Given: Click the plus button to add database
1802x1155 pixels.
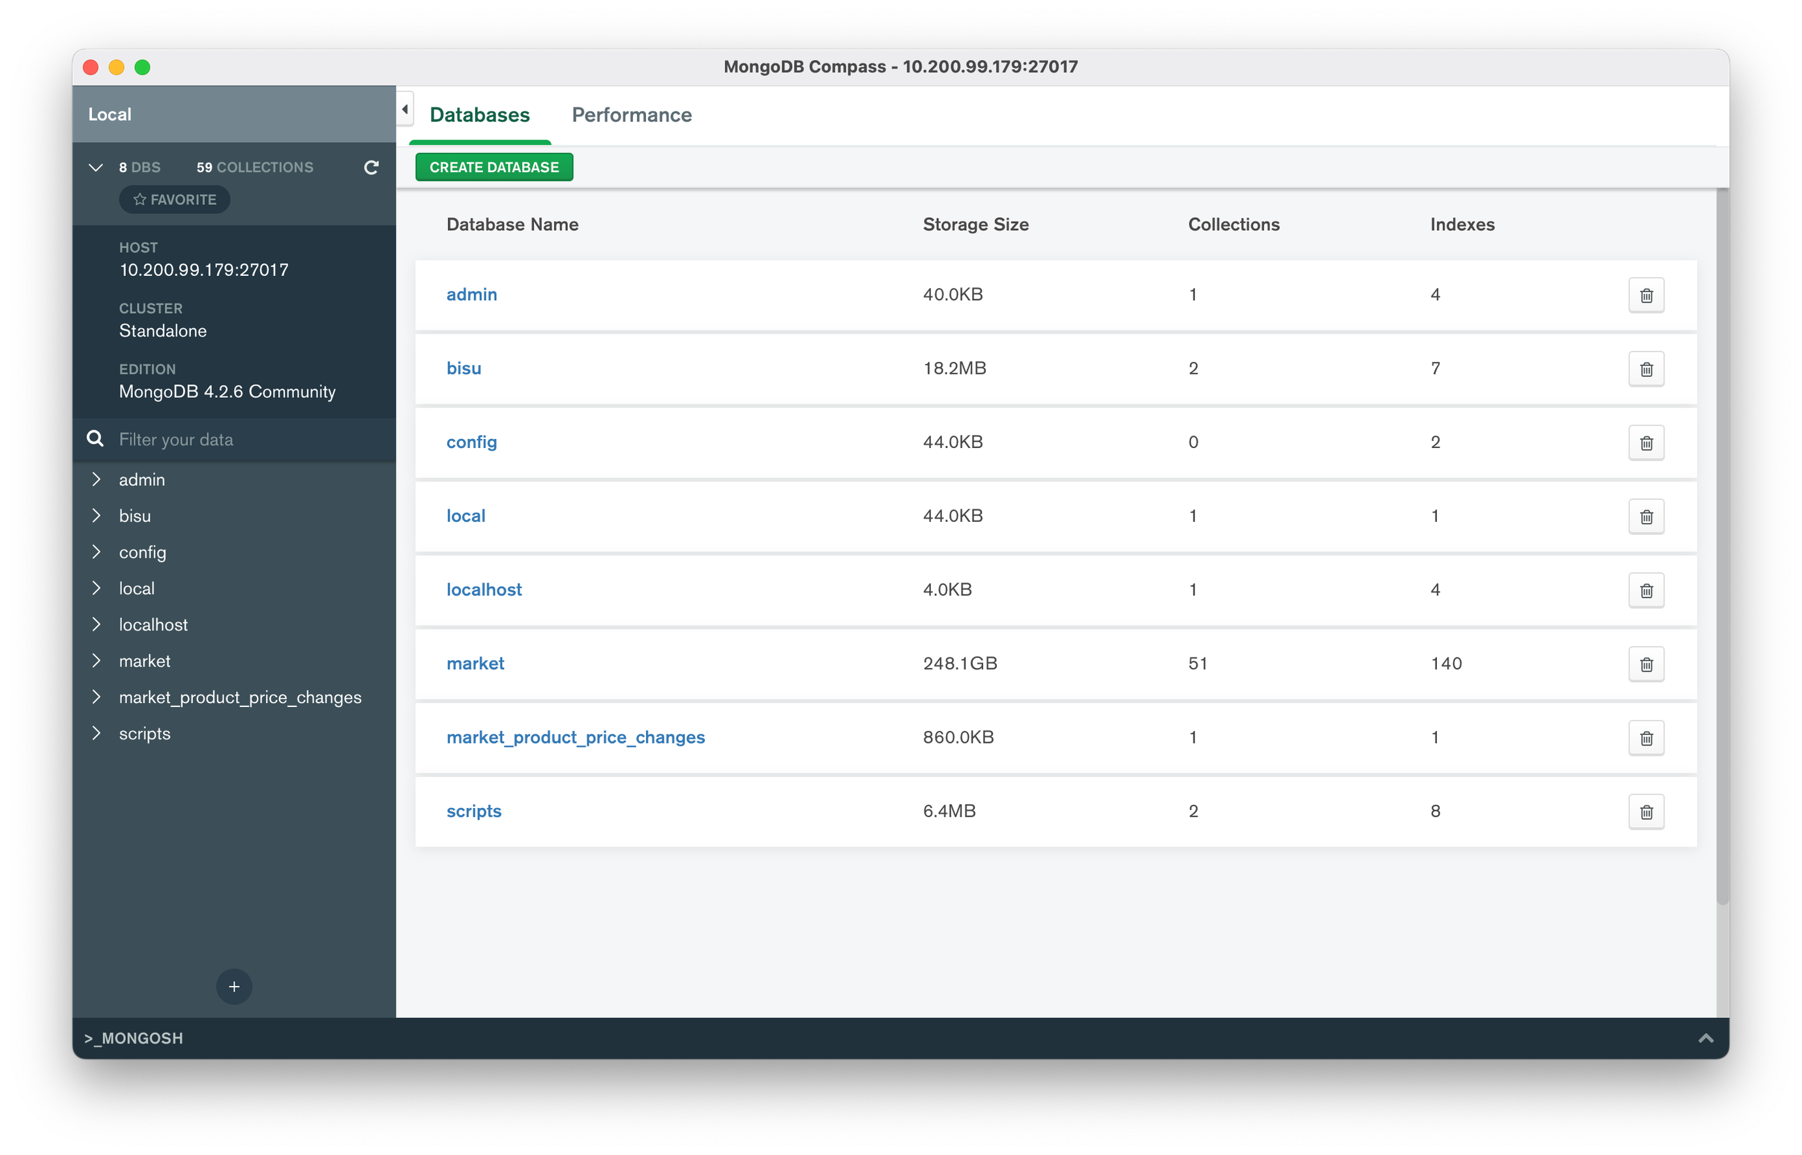Looking at the screenshot, I should [234, 986].
